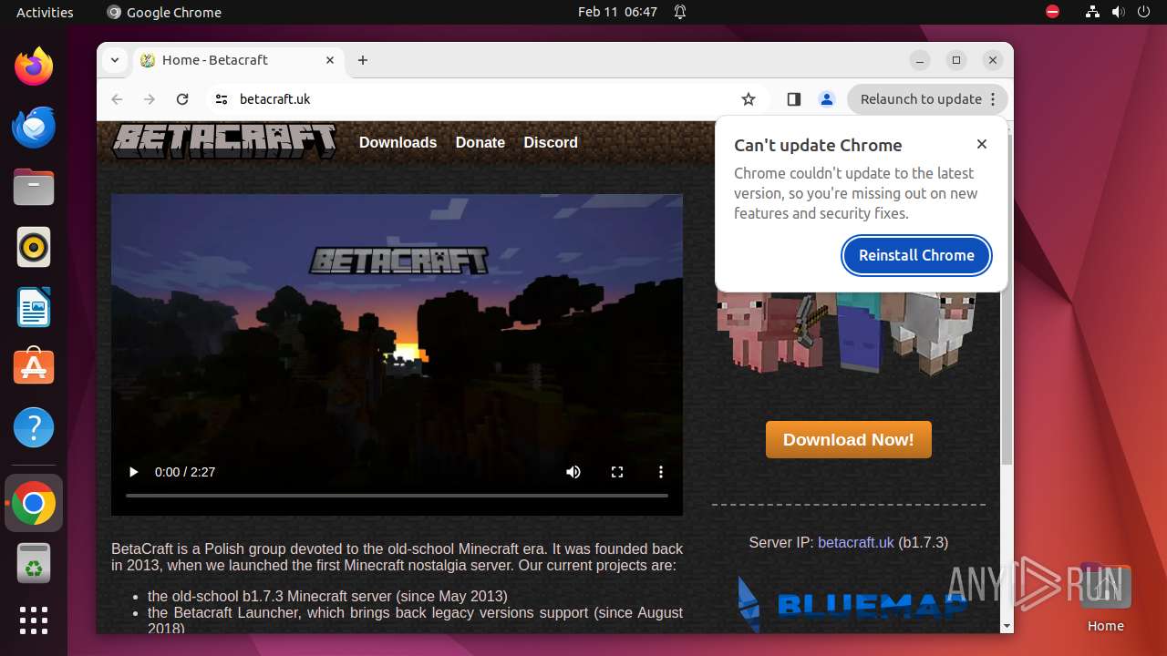
Task: Click the Betacraft logo in header
Action: point(224,141)
